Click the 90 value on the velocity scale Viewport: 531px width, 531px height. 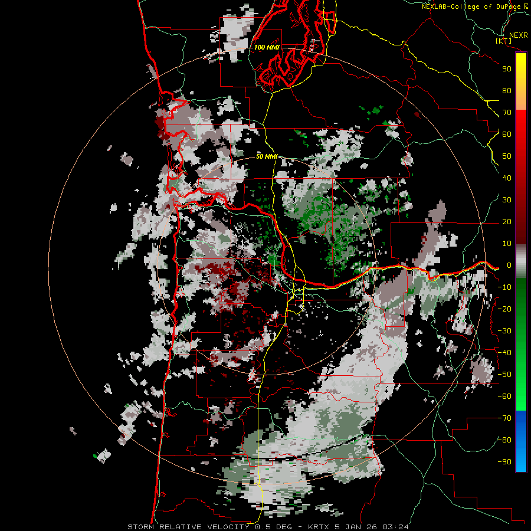click(x=507, y=69)
